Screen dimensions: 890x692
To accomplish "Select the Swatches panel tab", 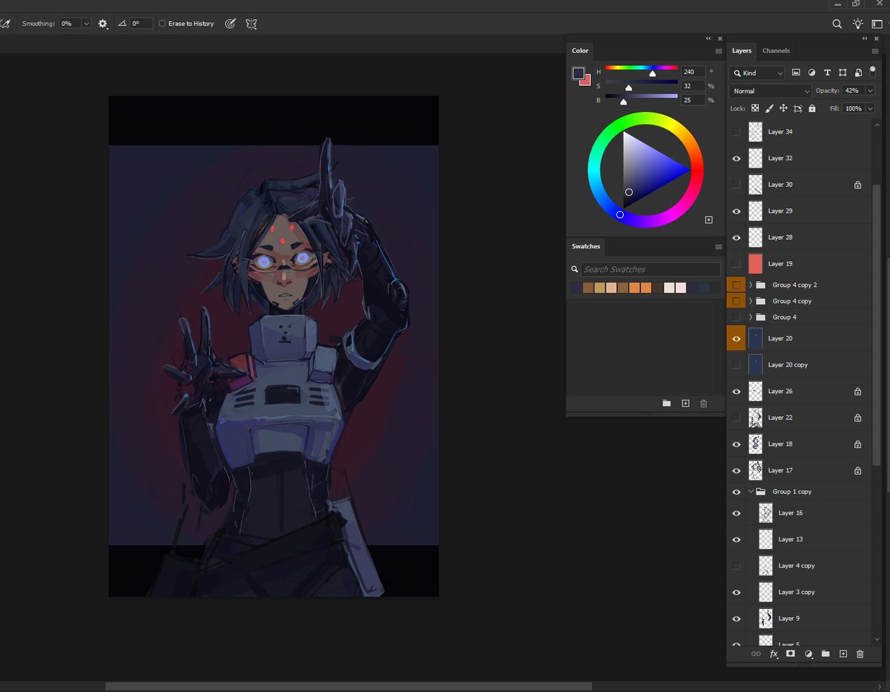I will click(585, 246).
